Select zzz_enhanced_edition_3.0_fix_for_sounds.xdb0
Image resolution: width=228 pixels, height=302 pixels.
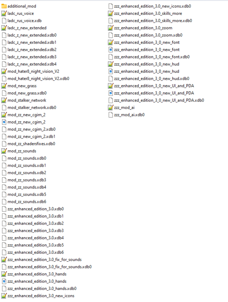coord(47,267)
